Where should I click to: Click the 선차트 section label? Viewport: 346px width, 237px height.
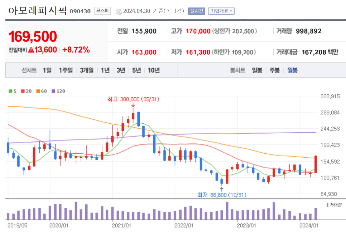pos(29,70)
